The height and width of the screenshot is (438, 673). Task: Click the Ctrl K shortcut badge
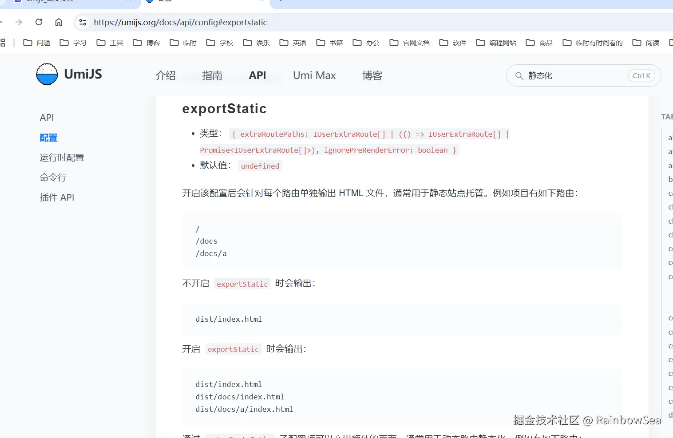(641, 76)
